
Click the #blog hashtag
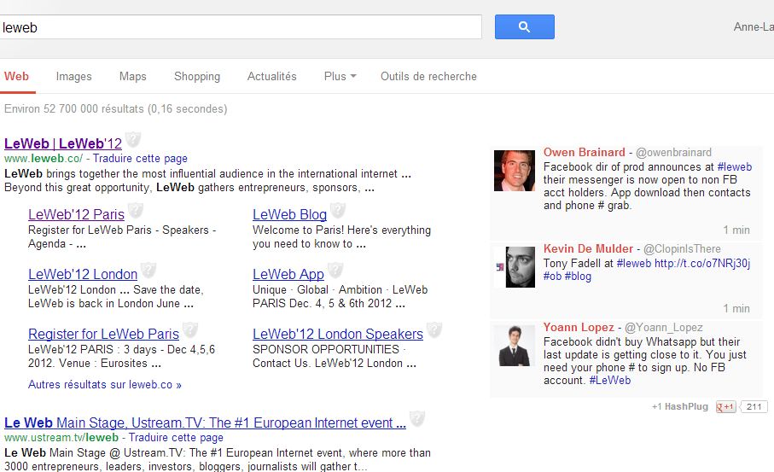(578, 277)
